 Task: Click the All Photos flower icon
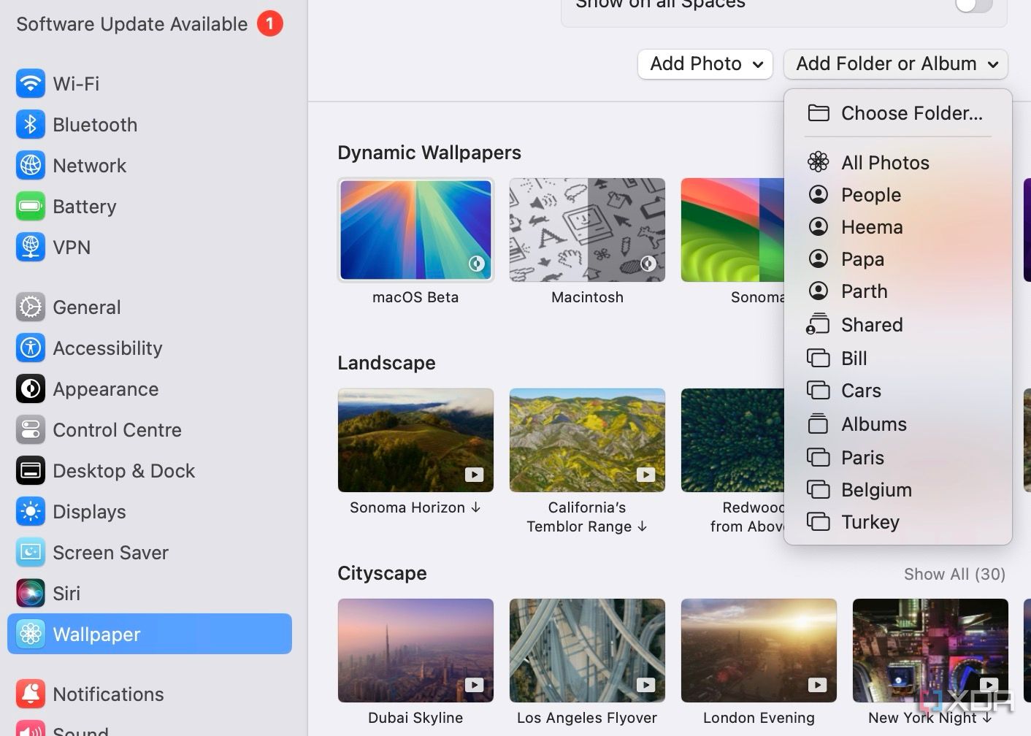[x=819, y=161]
